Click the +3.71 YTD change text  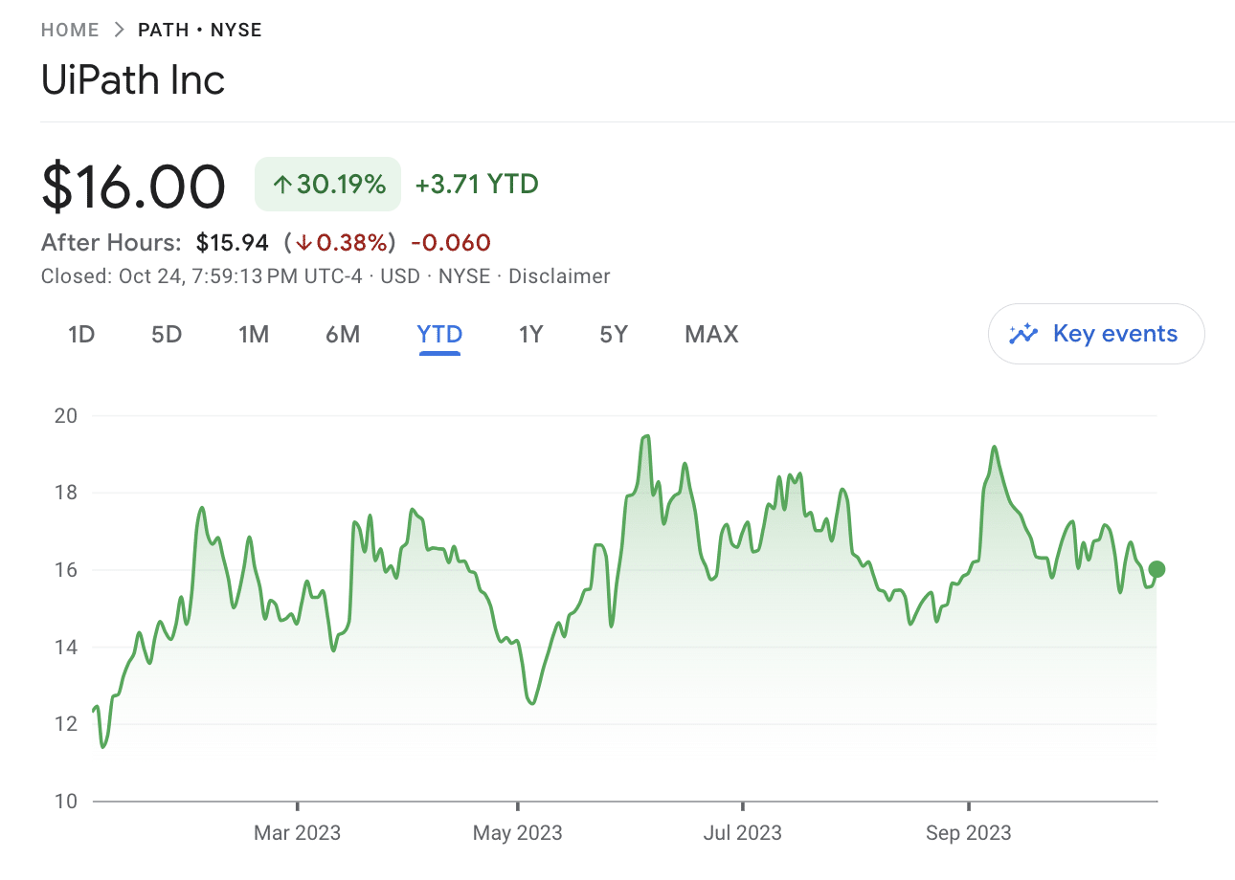477,184
